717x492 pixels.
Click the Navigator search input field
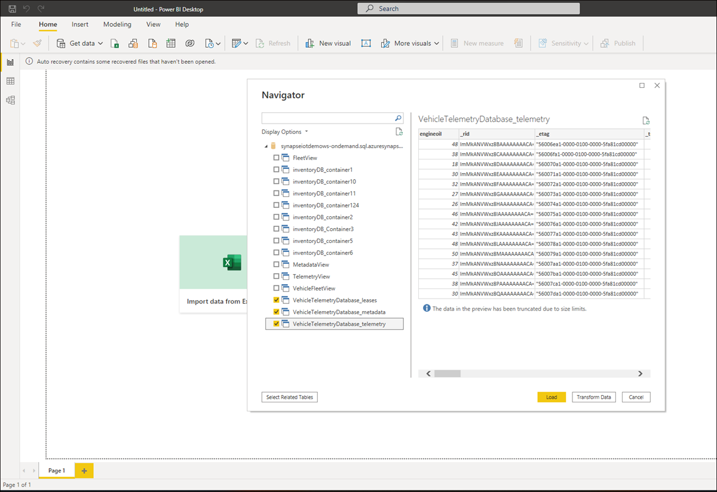(x=327, y=118)
